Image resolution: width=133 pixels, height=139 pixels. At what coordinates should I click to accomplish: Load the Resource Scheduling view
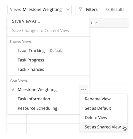(38, 108)
